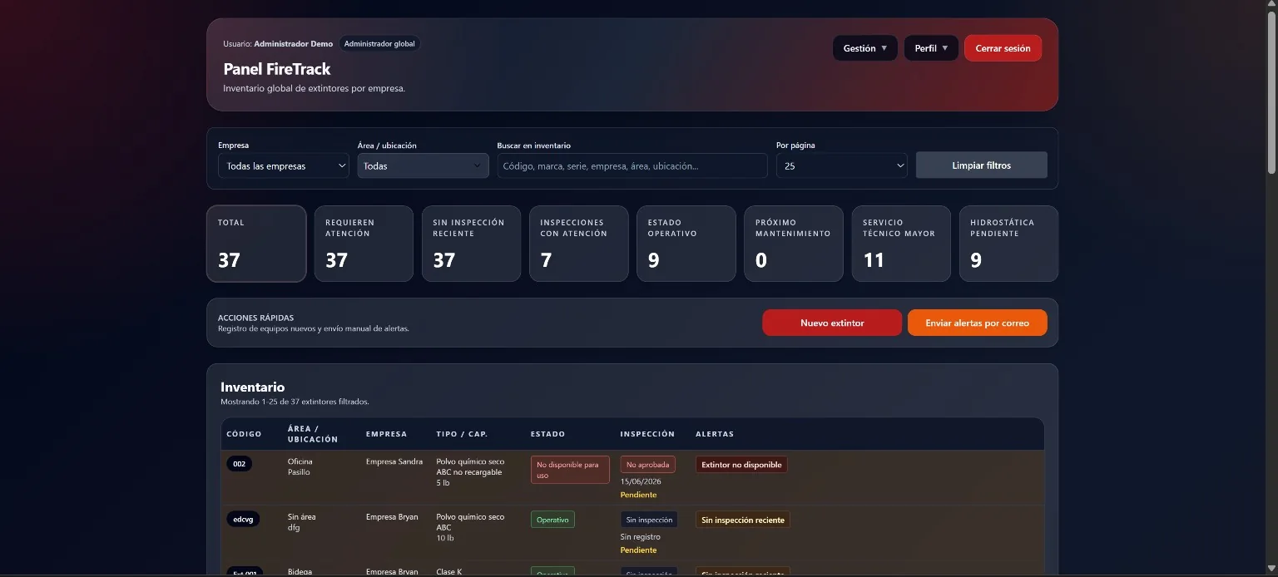Open the Empresa filter dropdown
1278x577 pixels.
pos(284,165)
